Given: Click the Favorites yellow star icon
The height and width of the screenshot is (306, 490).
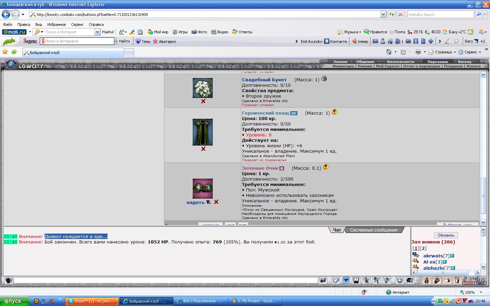Looking at the screenshot, I should click(x=5, y=52).
